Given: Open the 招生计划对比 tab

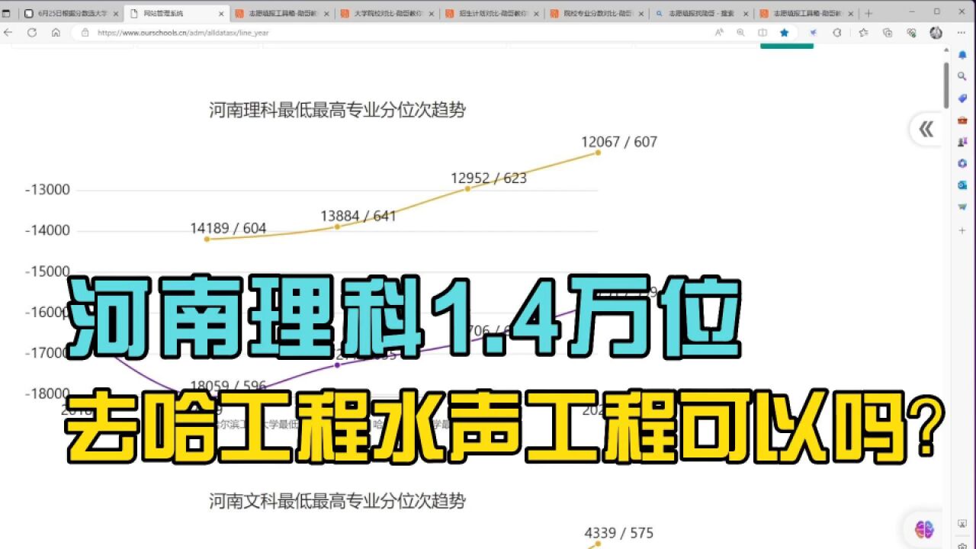Looking at the screenshot, I should 493,13.
